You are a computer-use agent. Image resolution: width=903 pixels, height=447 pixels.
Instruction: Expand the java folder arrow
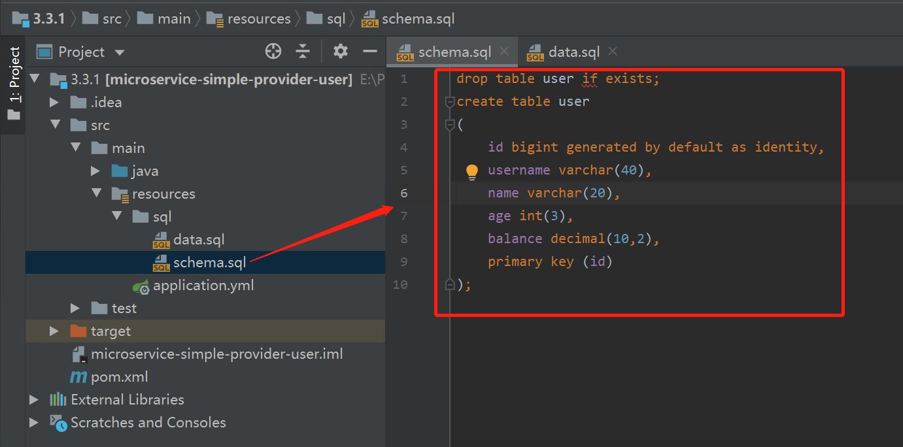[96, 171]
